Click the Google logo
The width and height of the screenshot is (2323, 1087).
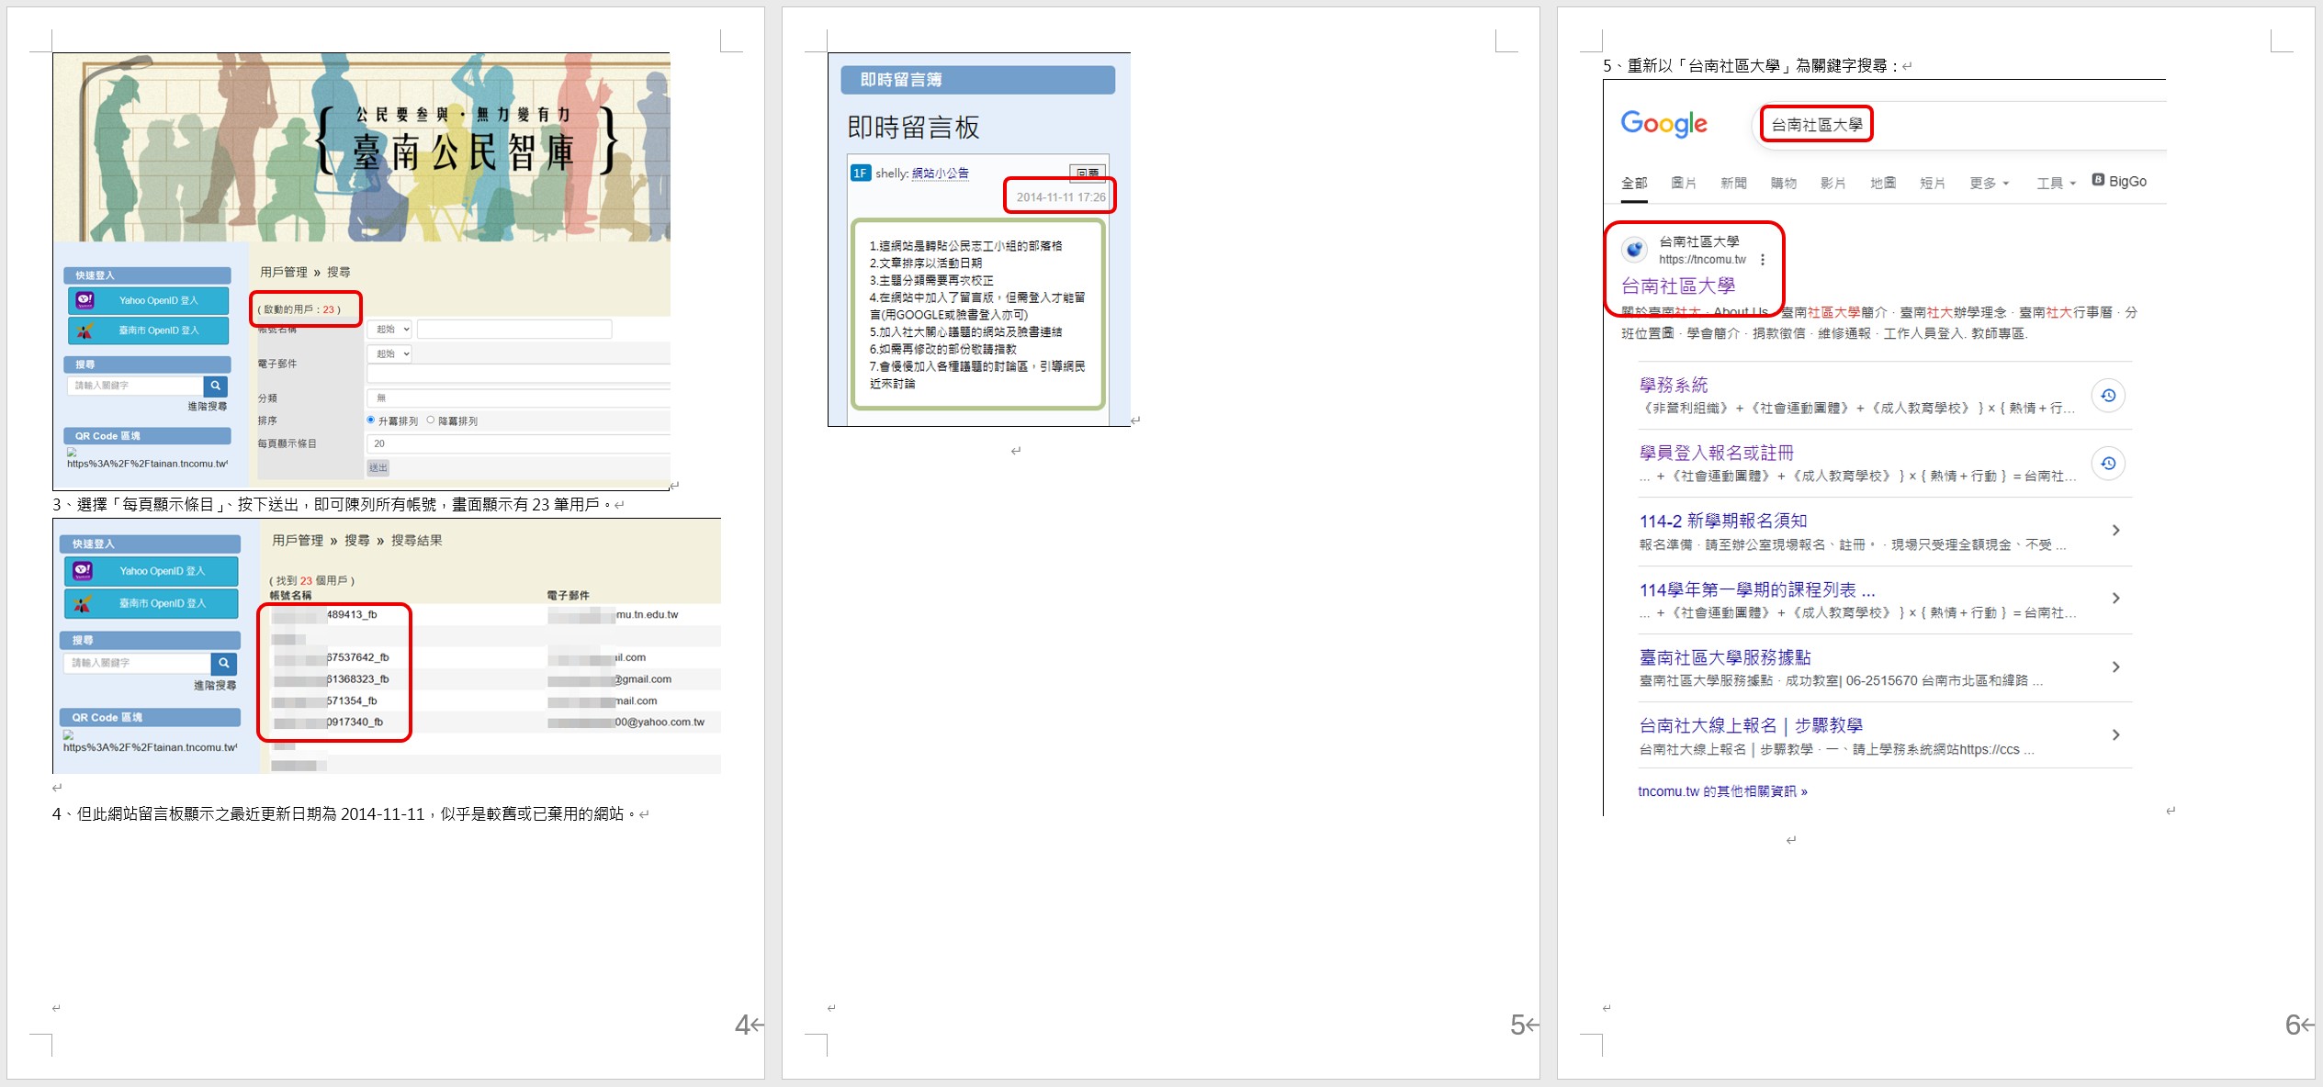[1663, 123]
